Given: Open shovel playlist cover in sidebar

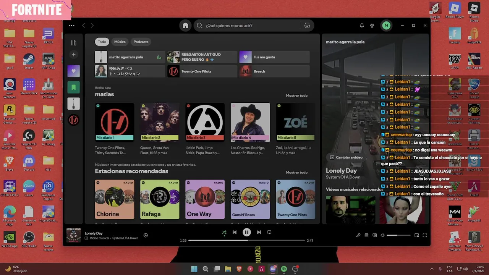Looking at the screenshot, I should coord(73,104).
